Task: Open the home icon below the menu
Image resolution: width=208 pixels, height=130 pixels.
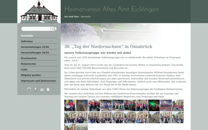Action: pyautogui.click(x=29, y=89)
